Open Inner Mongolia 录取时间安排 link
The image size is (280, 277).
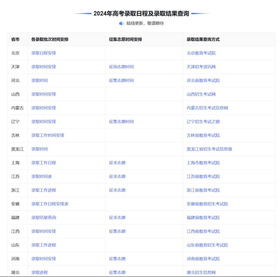(x=43, y=108)
